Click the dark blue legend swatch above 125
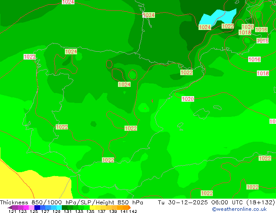The width and height of the screenshot is (276, 213). tap(37, 207)
